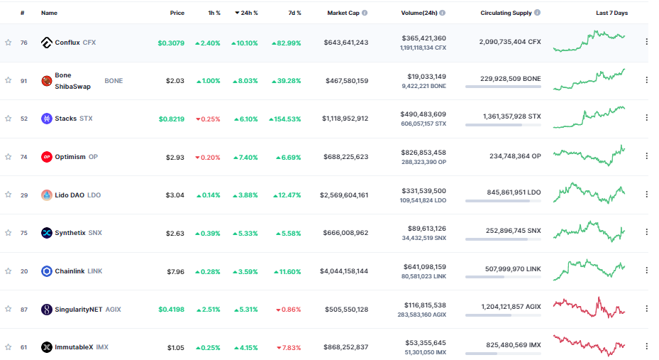The height and width of the screenshot is (360, 659).
Task: Open the Chainlink row options menu
Action: tap(646, 271)
